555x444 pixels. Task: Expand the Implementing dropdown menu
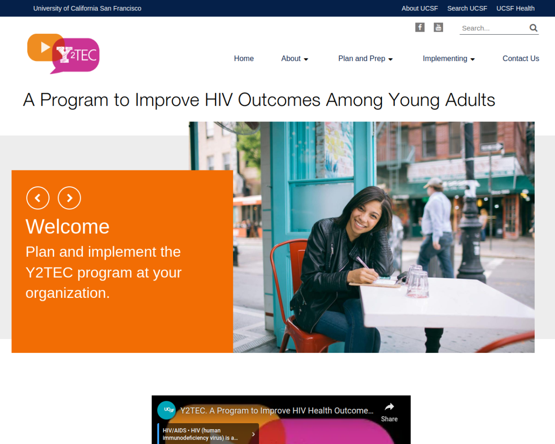(449, 59)
